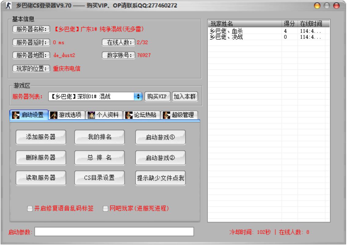Open the 服务器列表 dropdown arrow
The height and width of the screenshot is (245, 347).
(138, 97)
